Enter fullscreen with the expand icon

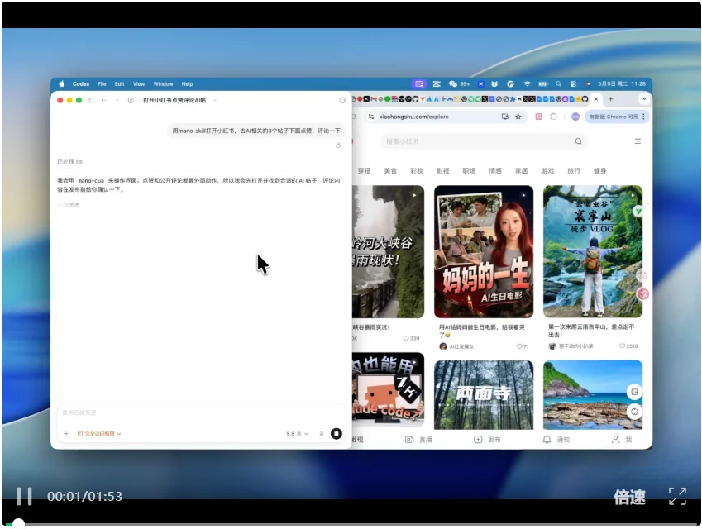[x=677, y=496]
